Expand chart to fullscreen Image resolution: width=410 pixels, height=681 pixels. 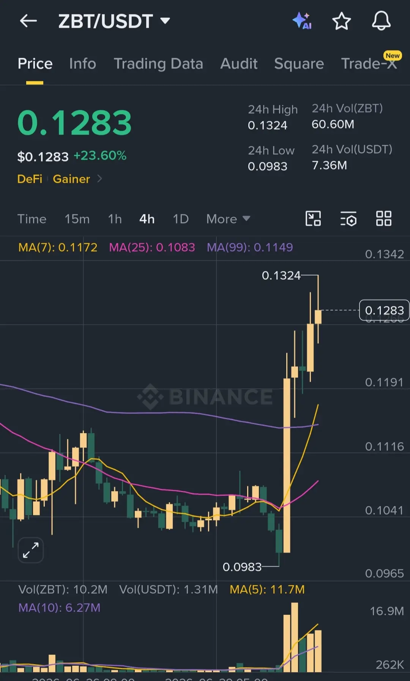[x=31, y=550]
